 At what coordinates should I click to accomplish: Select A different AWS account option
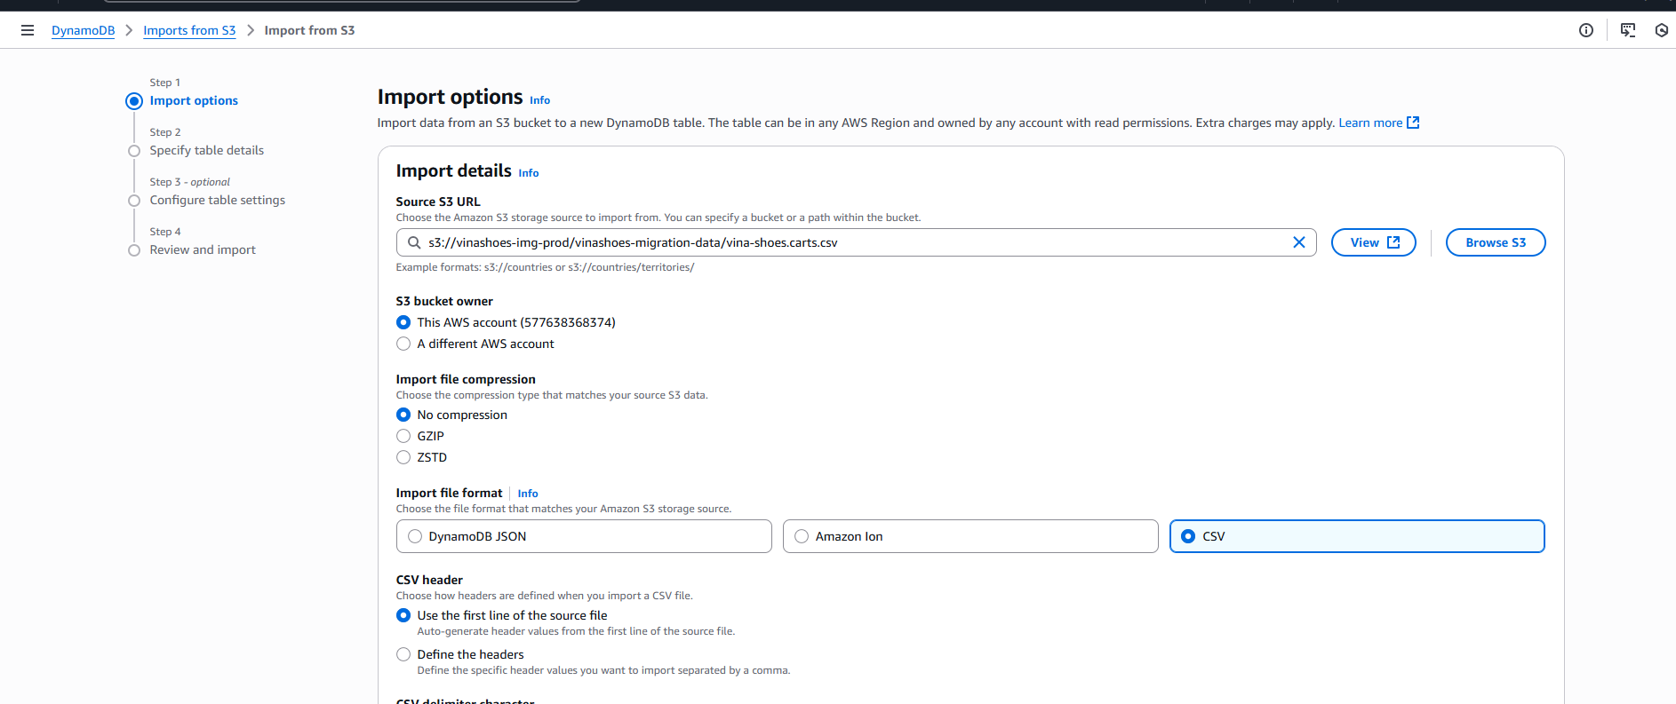(x=403, y=344)
